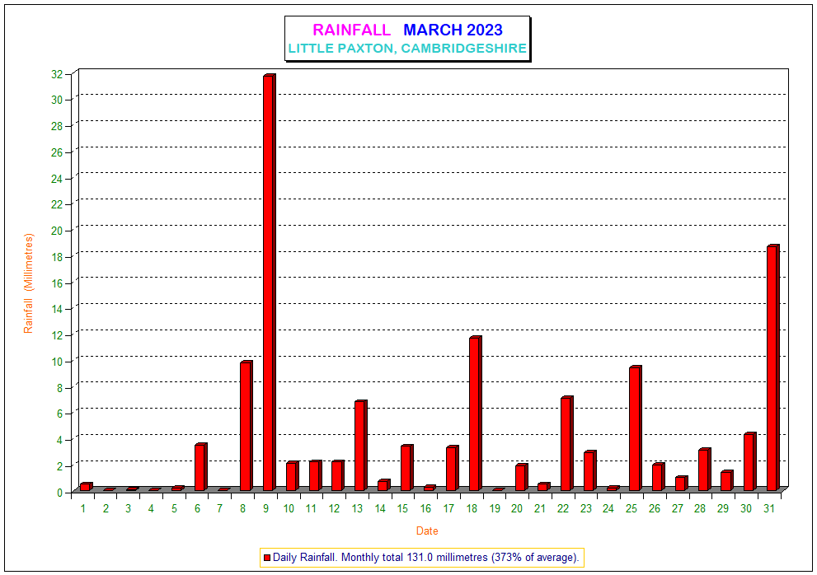Select the red bar for date 26

658,477
